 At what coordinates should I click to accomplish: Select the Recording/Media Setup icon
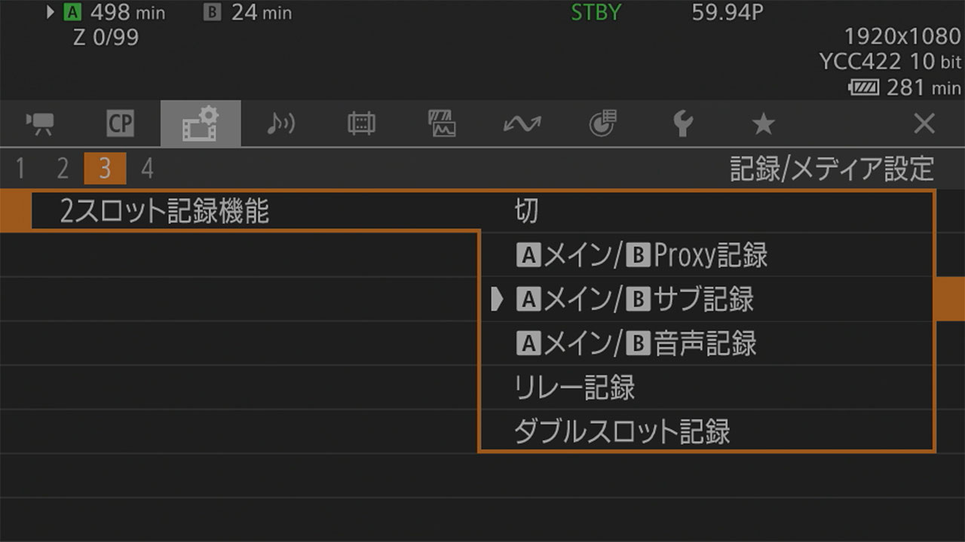pyautogui.click(x=201, y=123)
